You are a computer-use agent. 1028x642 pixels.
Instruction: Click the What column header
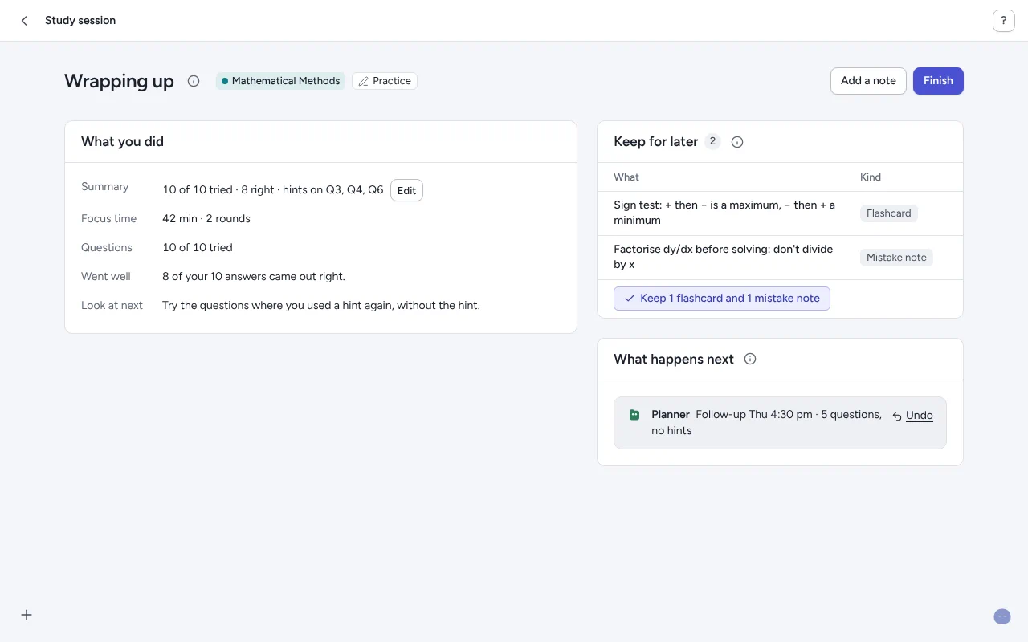626,177
